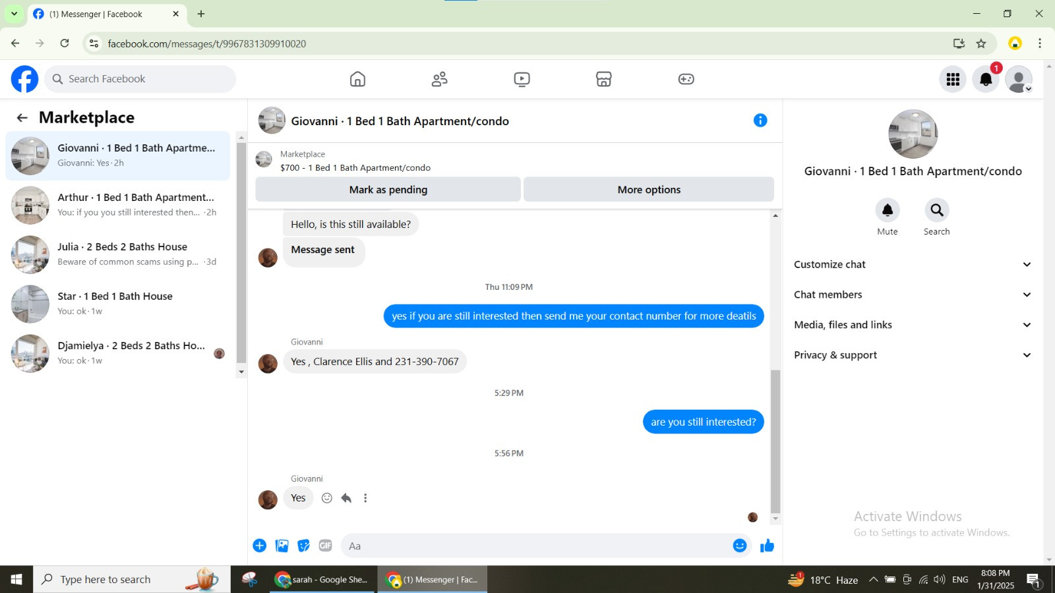Expand the Customize chat section
Screen dimensions: 1055x593
[x=913, y=265]
